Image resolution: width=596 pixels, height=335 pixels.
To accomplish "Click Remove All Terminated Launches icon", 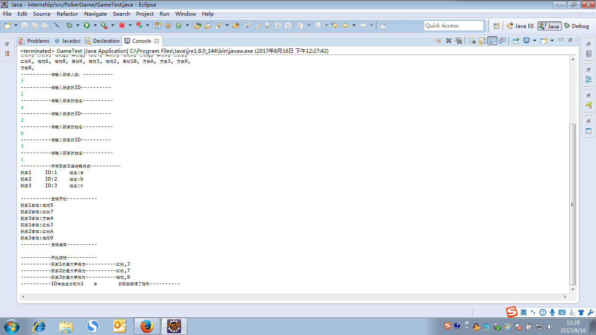I will pos(459,41).
